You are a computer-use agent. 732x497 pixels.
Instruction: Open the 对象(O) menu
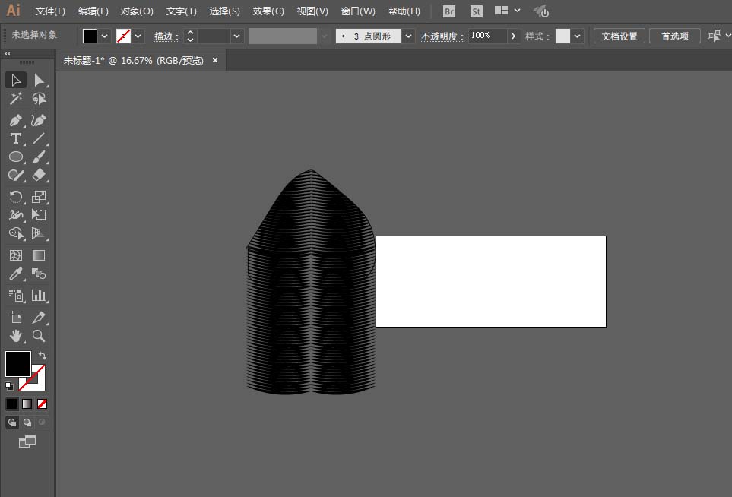tap(137, 11)
